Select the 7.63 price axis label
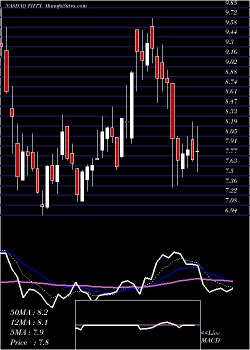 pos(230,160)
